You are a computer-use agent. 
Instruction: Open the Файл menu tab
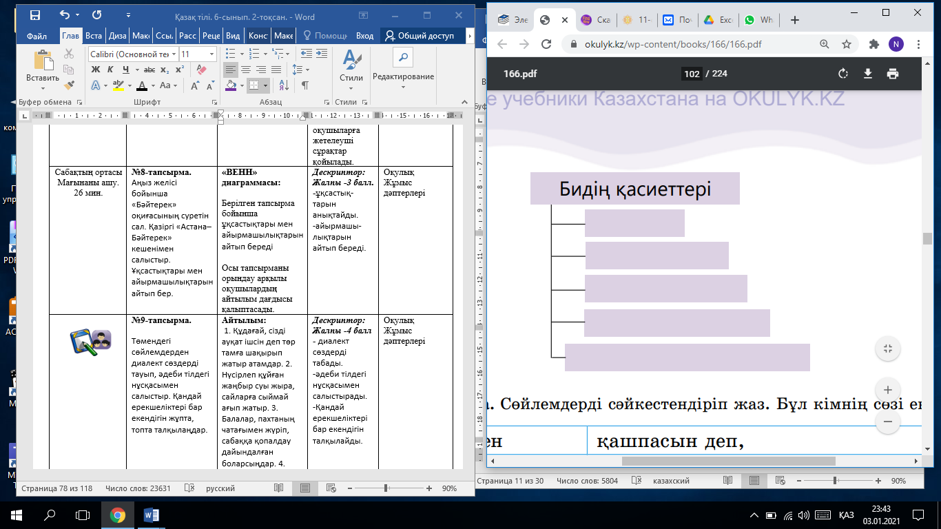coord(37,36)
